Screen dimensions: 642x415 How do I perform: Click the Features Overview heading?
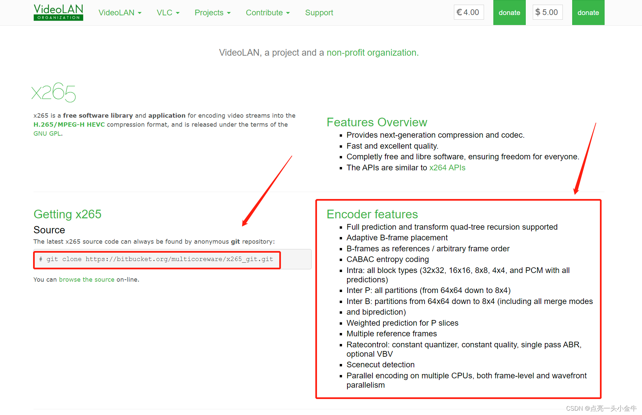pos(376,122)
